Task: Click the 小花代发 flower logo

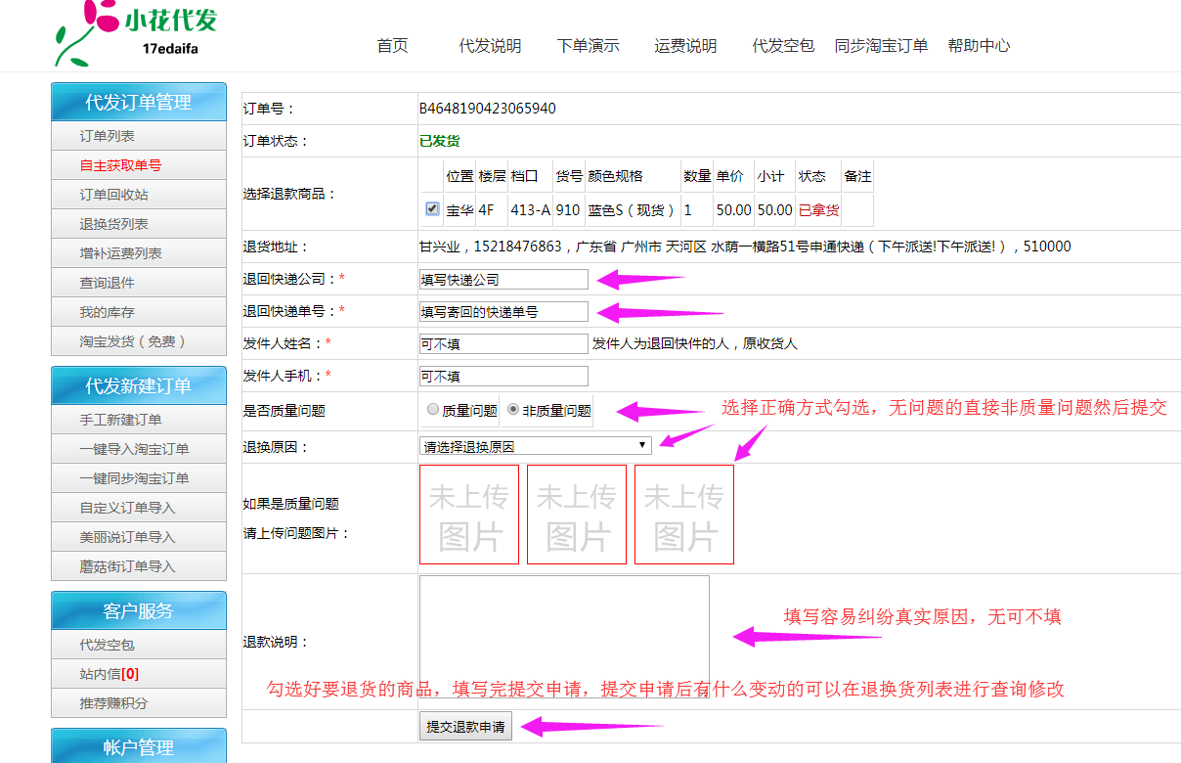Action: [x=135, y=31]
